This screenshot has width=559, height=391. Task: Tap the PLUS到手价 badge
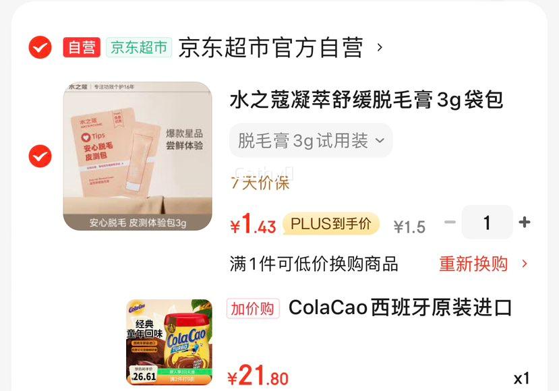(x=331, y=224)
